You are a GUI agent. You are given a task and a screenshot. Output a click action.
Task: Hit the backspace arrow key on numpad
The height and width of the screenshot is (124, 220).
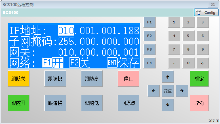(203, 63)
